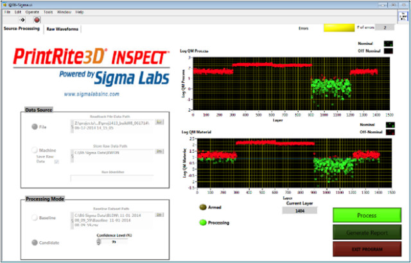The width and height of the screenshot is (411, 263).
Task: Select the Baseline processing mode radio button
Action: [35, 217]
